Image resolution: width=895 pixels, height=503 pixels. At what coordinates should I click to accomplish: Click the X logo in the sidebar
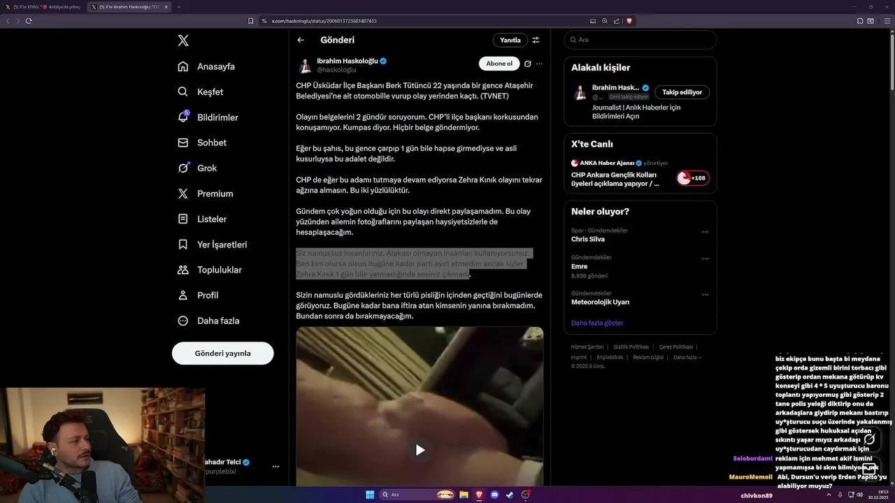coord(183,41)
